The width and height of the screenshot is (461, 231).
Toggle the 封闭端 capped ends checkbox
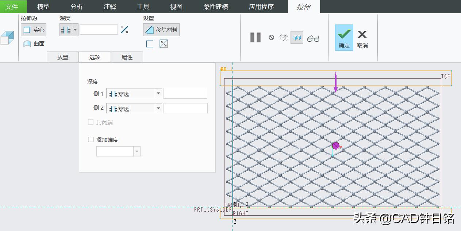[91, 122]
